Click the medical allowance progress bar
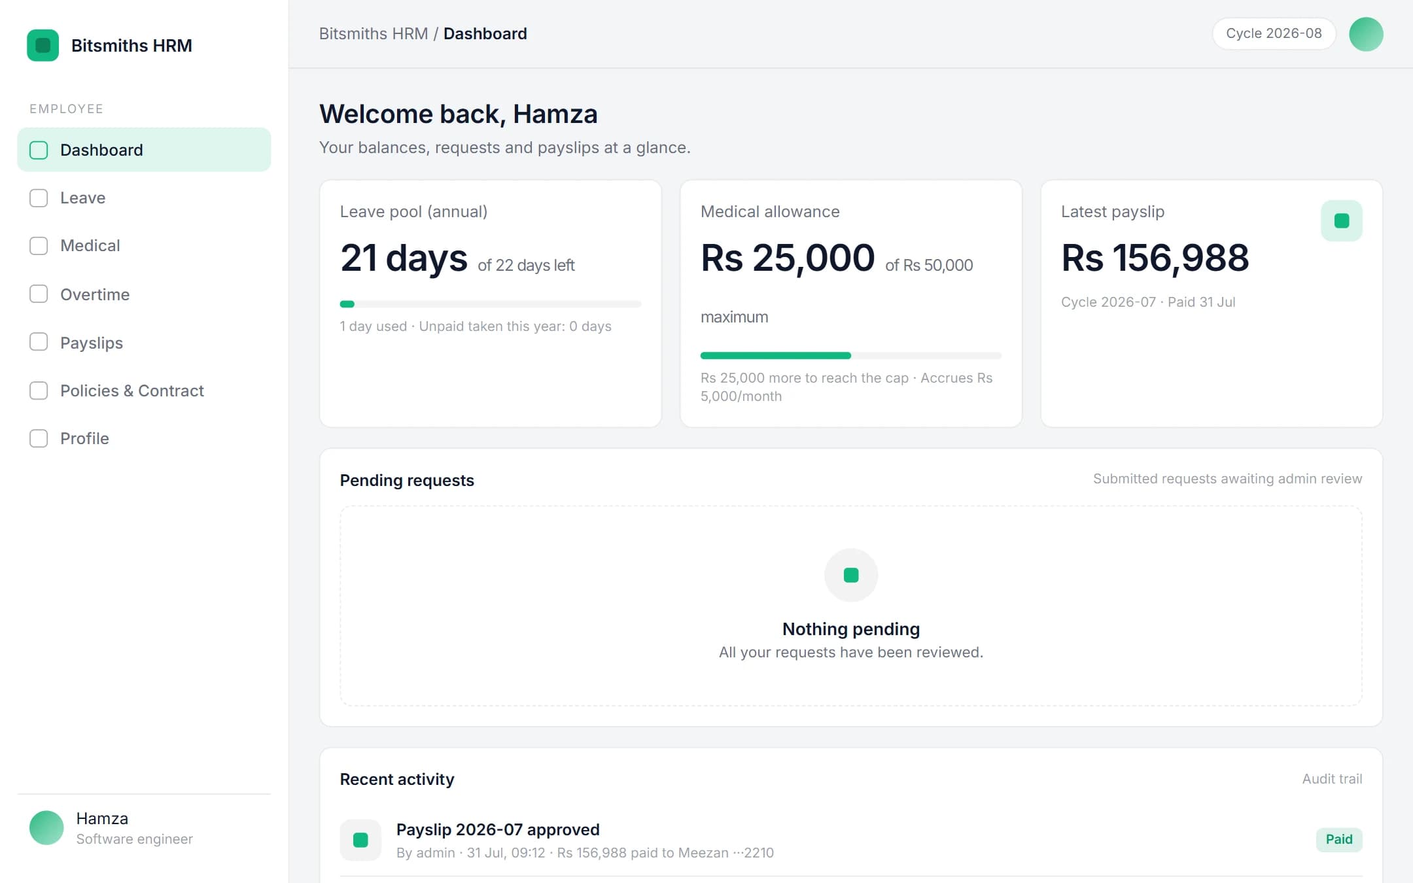 point(850,356)
